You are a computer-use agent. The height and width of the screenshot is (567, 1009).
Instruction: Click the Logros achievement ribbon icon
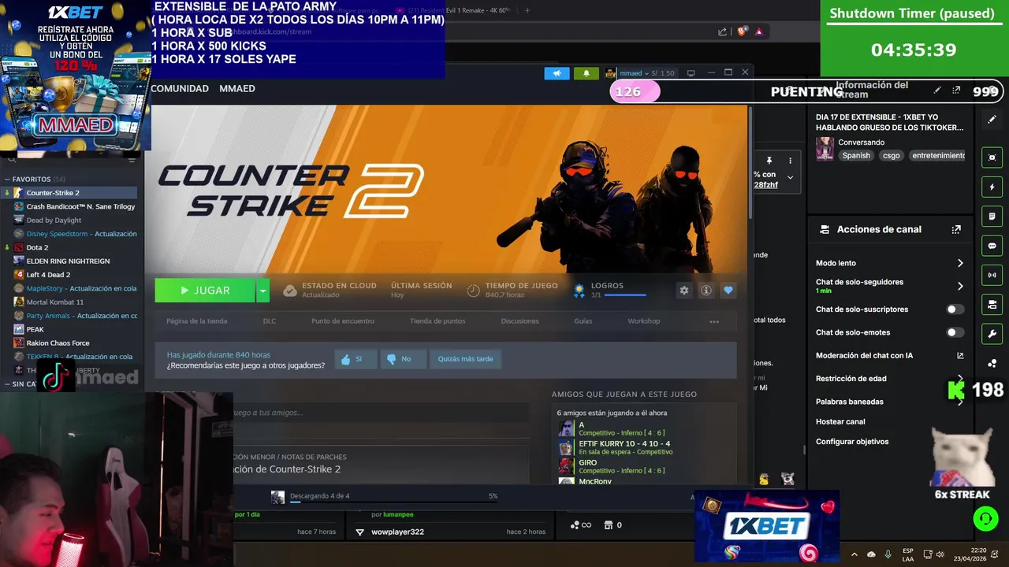(x=579, y=291)
